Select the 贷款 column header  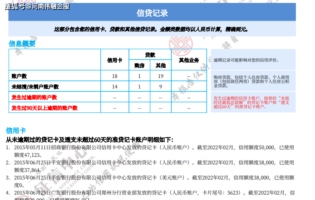[x=150, y=55]
